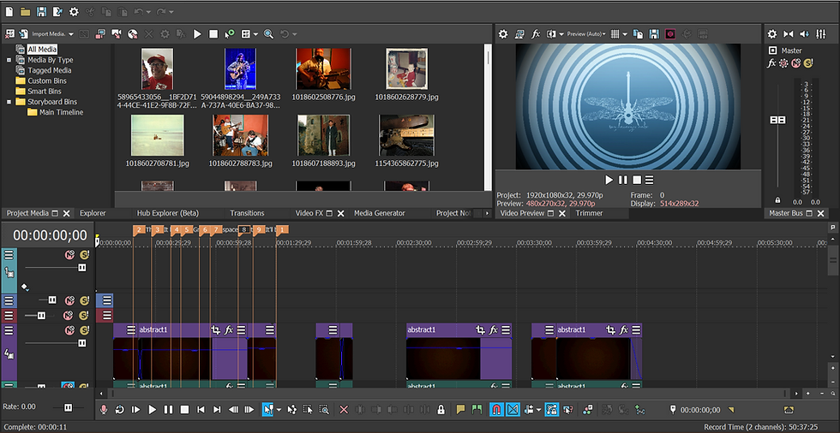Open Render As from main toolbar
The width and height of the screenshot is (840, 433).
[x=57, y=11]
